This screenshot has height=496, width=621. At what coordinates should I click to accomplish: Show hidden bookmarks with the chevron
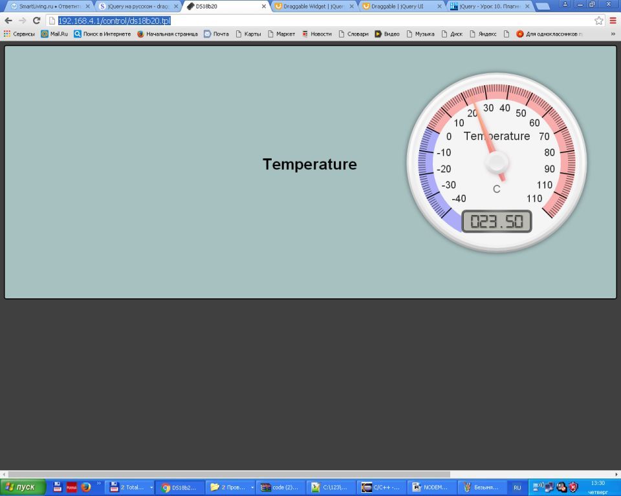click(613, 34)
